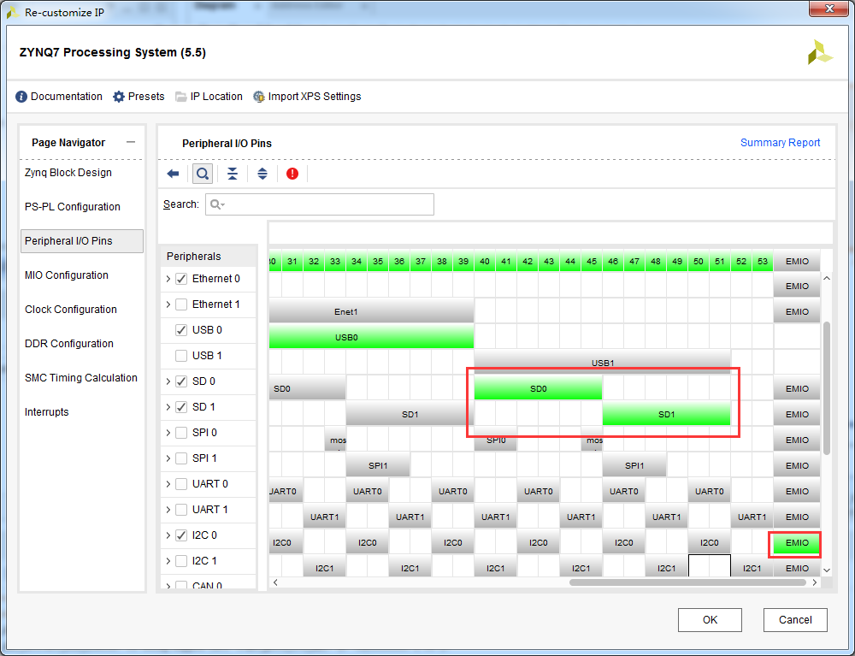The height and width of the screenshot is (656, 855).
Task: Expand UART 1 tree node
Action: pyautogui.click(x=168, y=509)
